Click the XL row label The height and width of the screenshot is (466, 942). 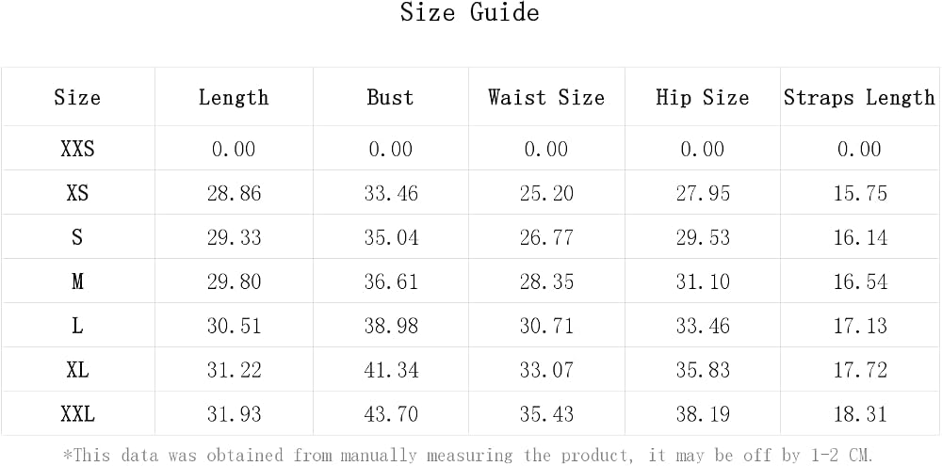click(77, 369)
